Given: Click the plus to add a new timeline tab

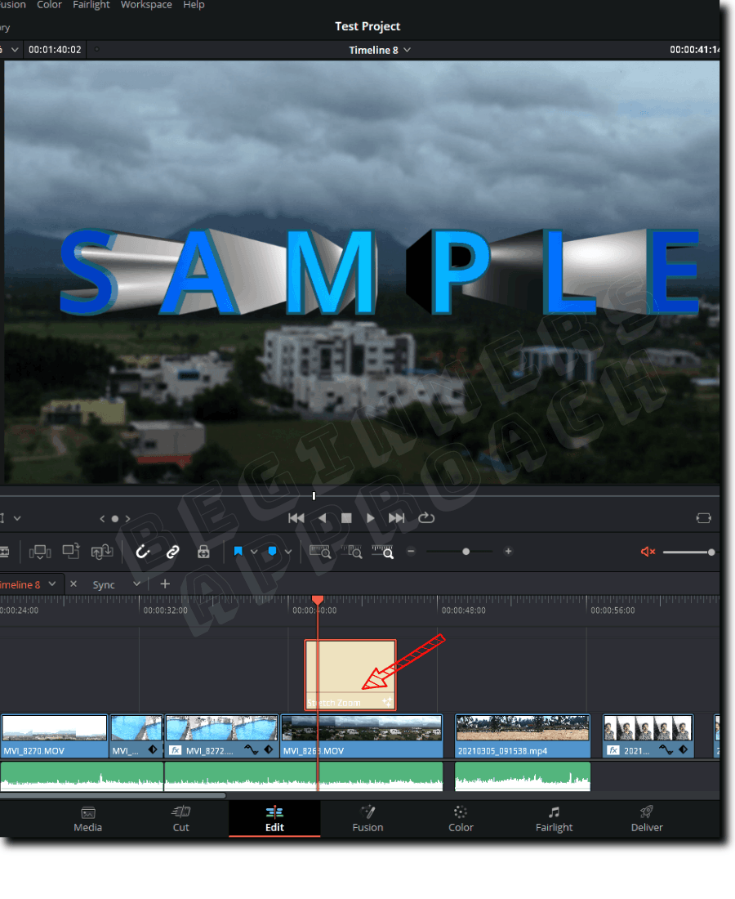Looking at the screenshot, I should pyautogui.click(x=164, y=584).
